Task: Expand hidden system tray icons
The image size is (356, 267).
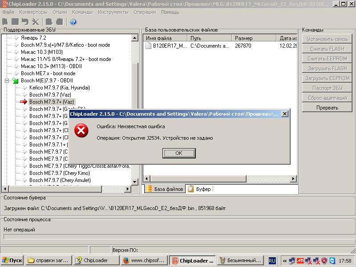Action: point(284,260)
